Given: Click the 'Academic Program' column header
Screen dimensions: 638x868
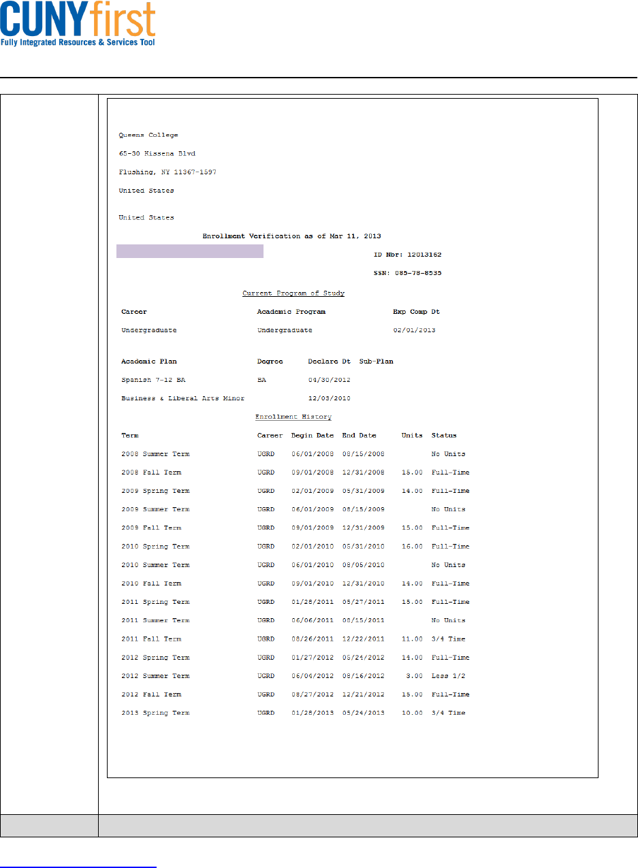Looking at the screenshot, I should pos(291,312).
